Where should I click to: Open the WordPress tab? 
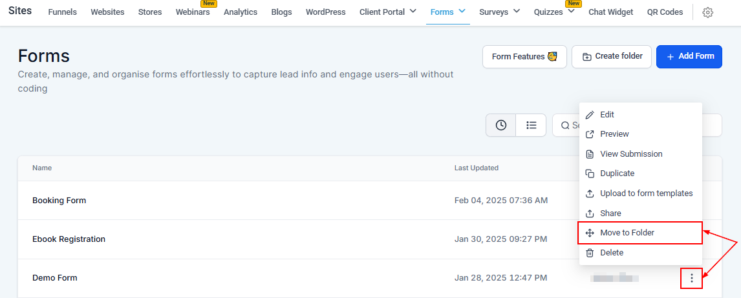(x=326, y=12)
